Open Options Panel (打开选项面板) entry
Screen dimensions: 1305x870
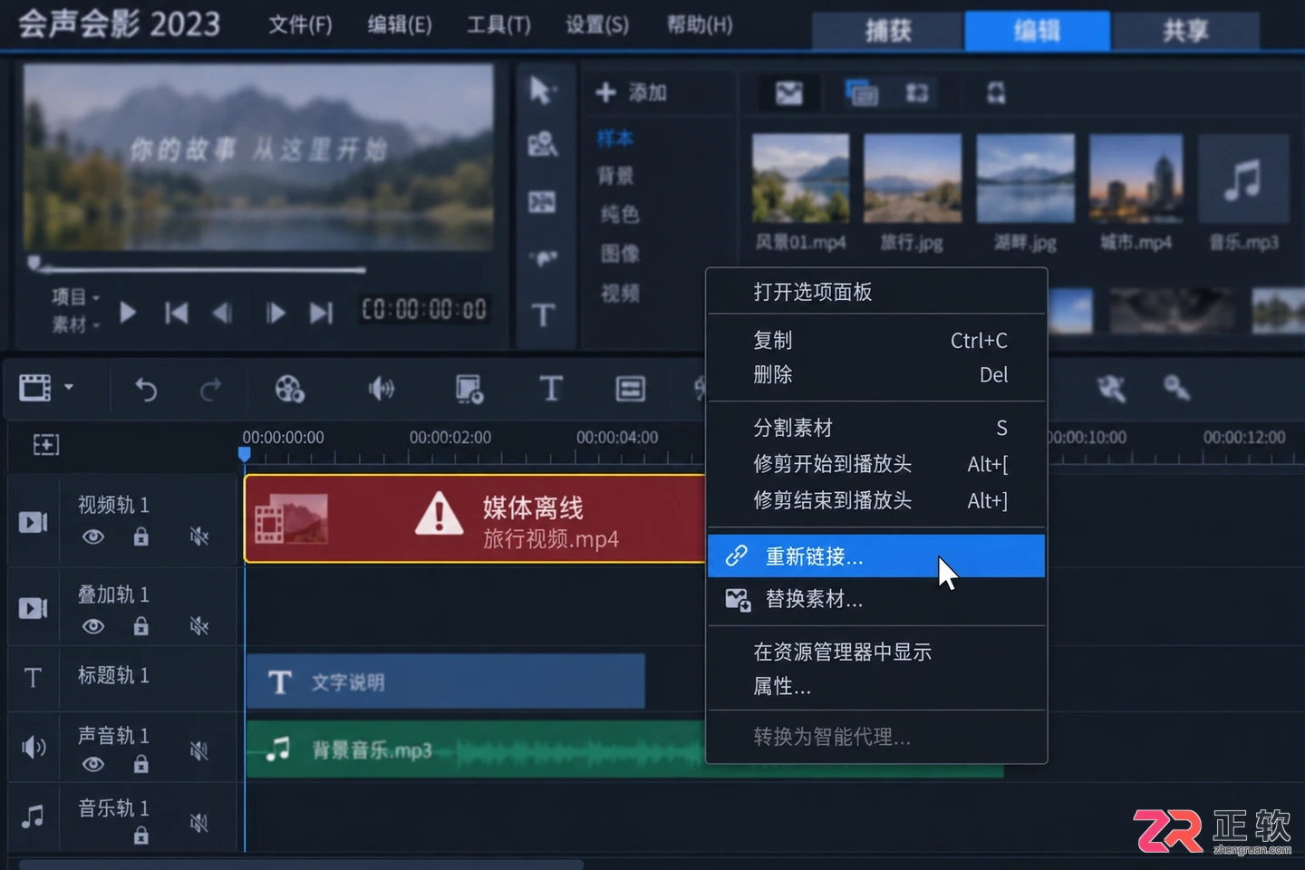[875, 292]
